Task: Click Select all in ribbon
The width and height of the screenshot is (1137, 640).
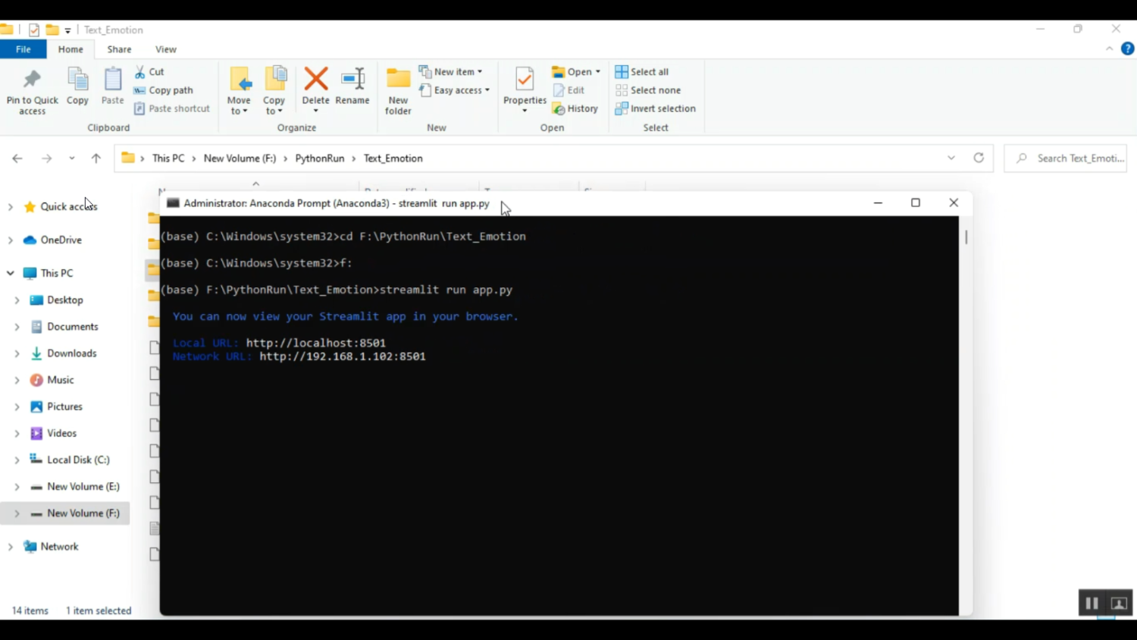Action: tap(642, 71)
